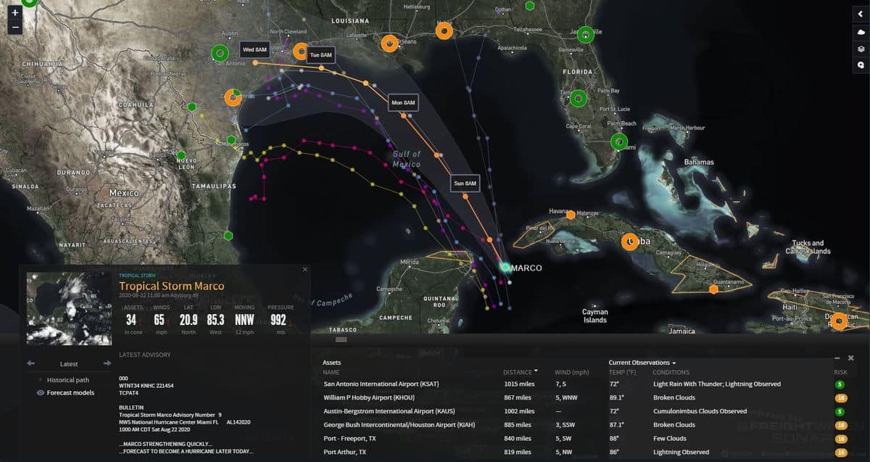
Task: Select the Tue 8AM forecast point label
Action: (320, 55)
